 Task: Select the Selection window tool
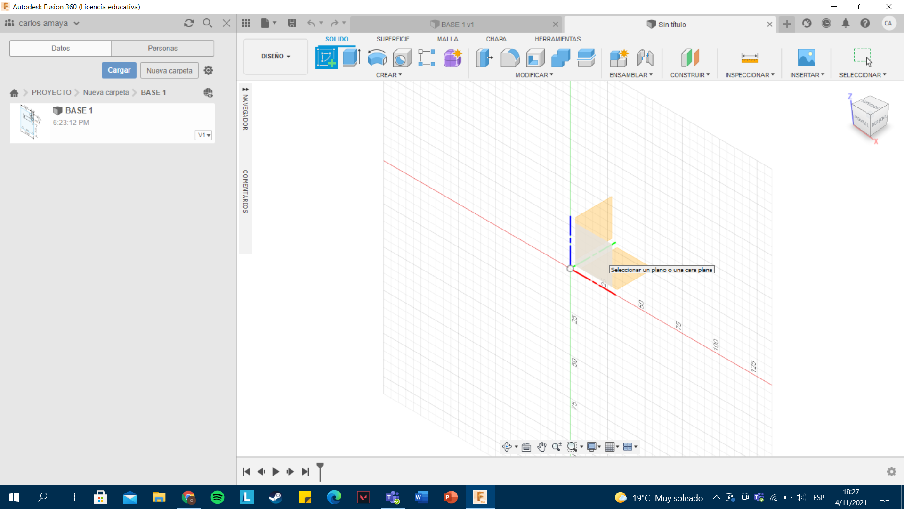[863, 57]
